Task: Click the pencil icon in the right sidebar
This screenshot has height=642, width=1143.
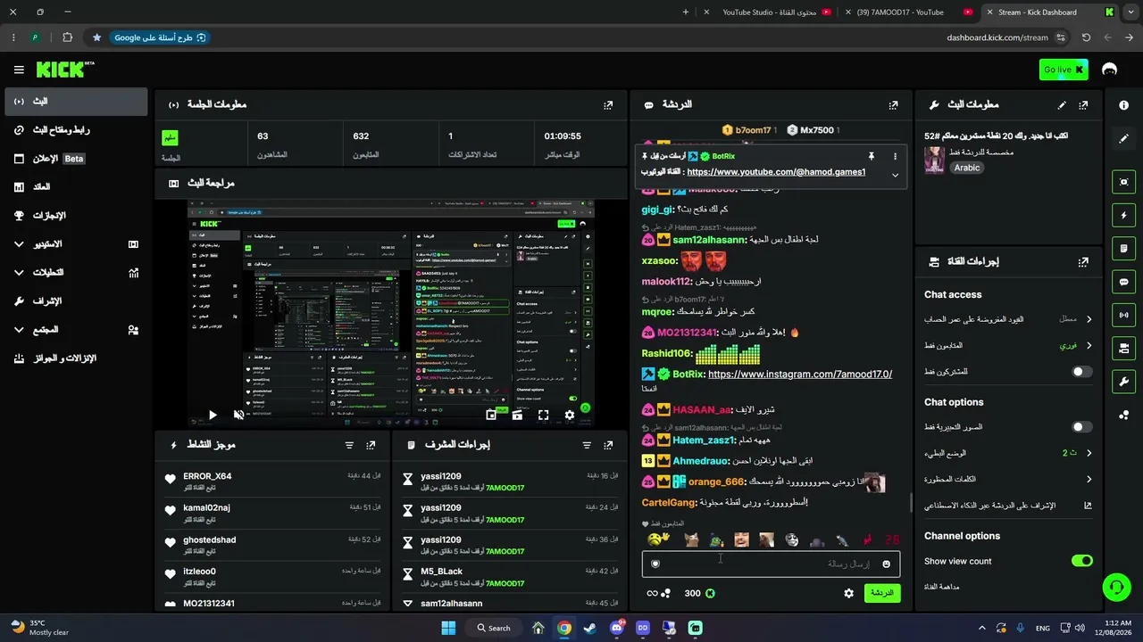Action: click(1124, 139)
